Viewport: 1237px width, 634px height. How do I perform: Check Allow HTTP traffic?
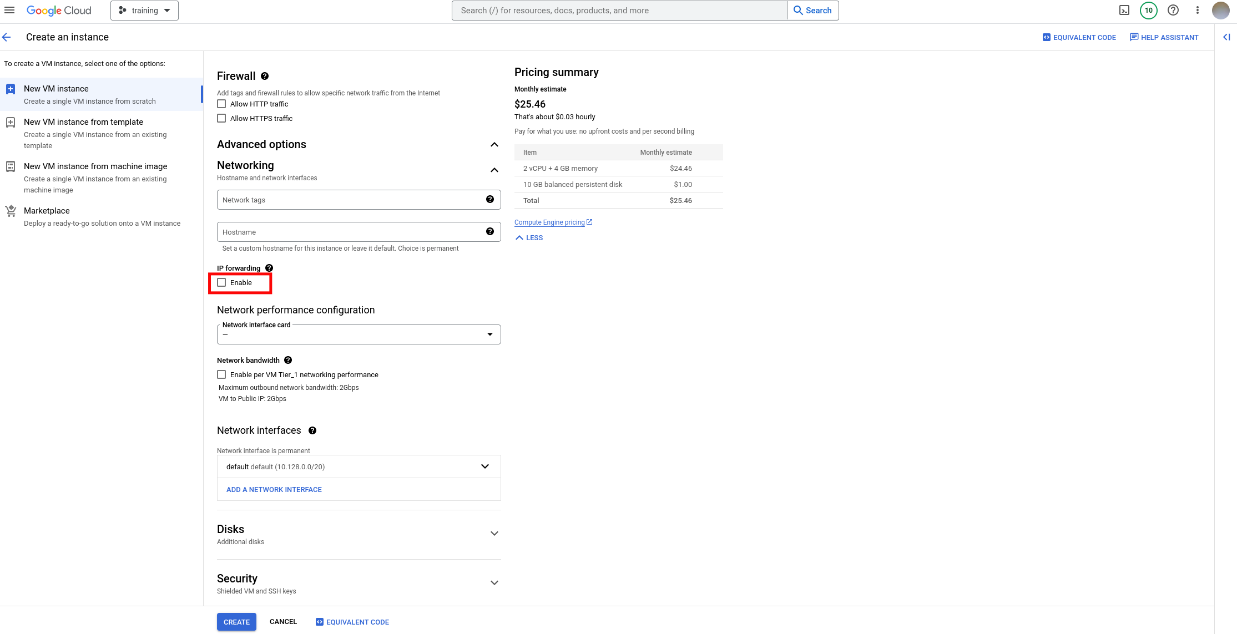(x=221, y=104)
